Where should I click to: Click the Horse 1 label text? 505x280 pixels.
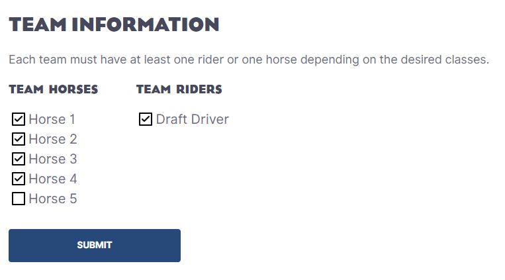point(52,119)
